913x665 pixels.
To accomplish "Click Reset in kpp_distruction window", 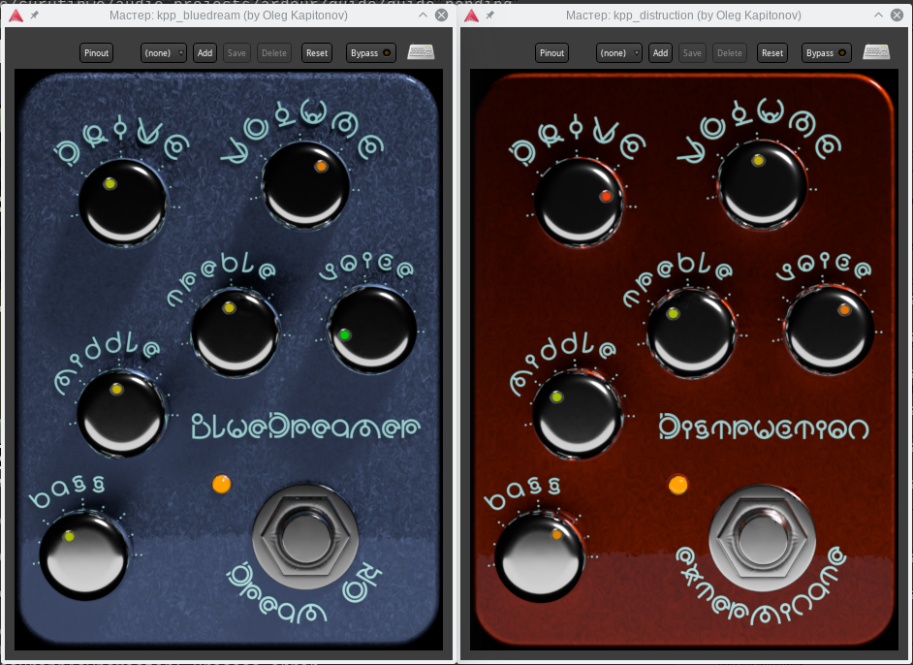I will tap(772, 53).
